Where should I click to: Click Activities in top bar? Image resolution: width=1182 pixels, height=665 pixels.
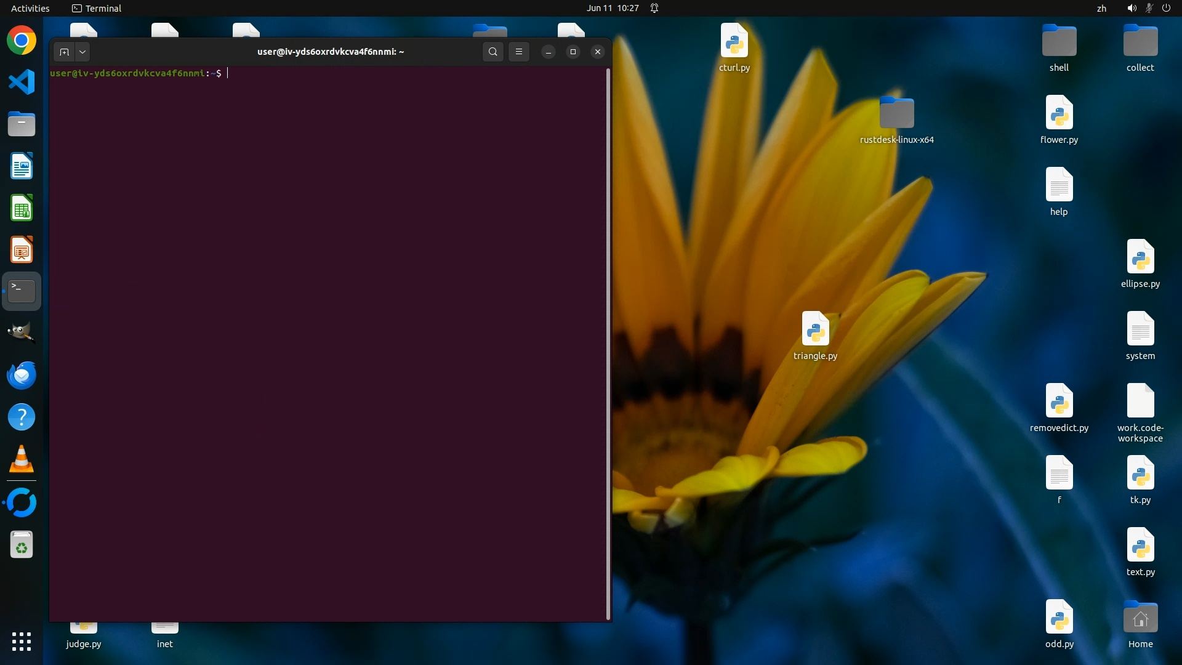click(x=30, y=9)
